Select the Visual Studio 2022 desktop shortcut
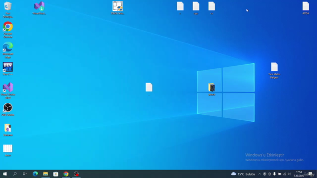 point(8,91)
